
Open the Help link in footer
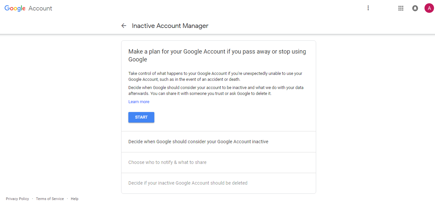(x=75, y=199)
